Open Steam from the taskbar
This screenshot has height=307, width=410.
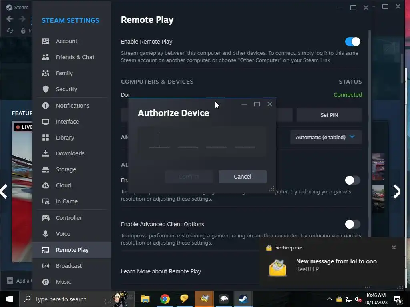point(243,299)
